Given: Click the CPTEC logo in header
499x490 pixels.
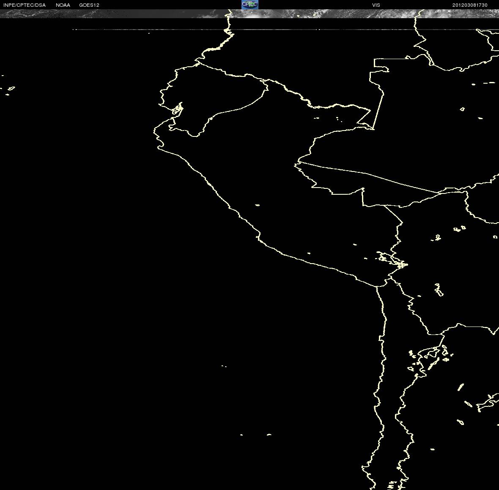Looking at the screenshot, I should click(x=250, y=5).
